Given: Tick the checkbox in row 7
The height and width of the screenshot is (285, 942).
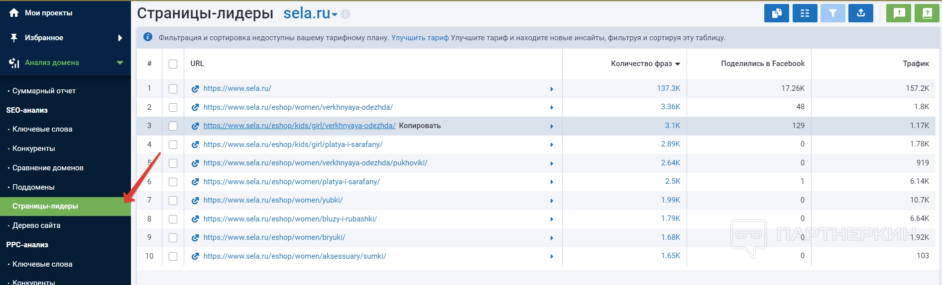Looking at the screenshot, I should [173, 201].
